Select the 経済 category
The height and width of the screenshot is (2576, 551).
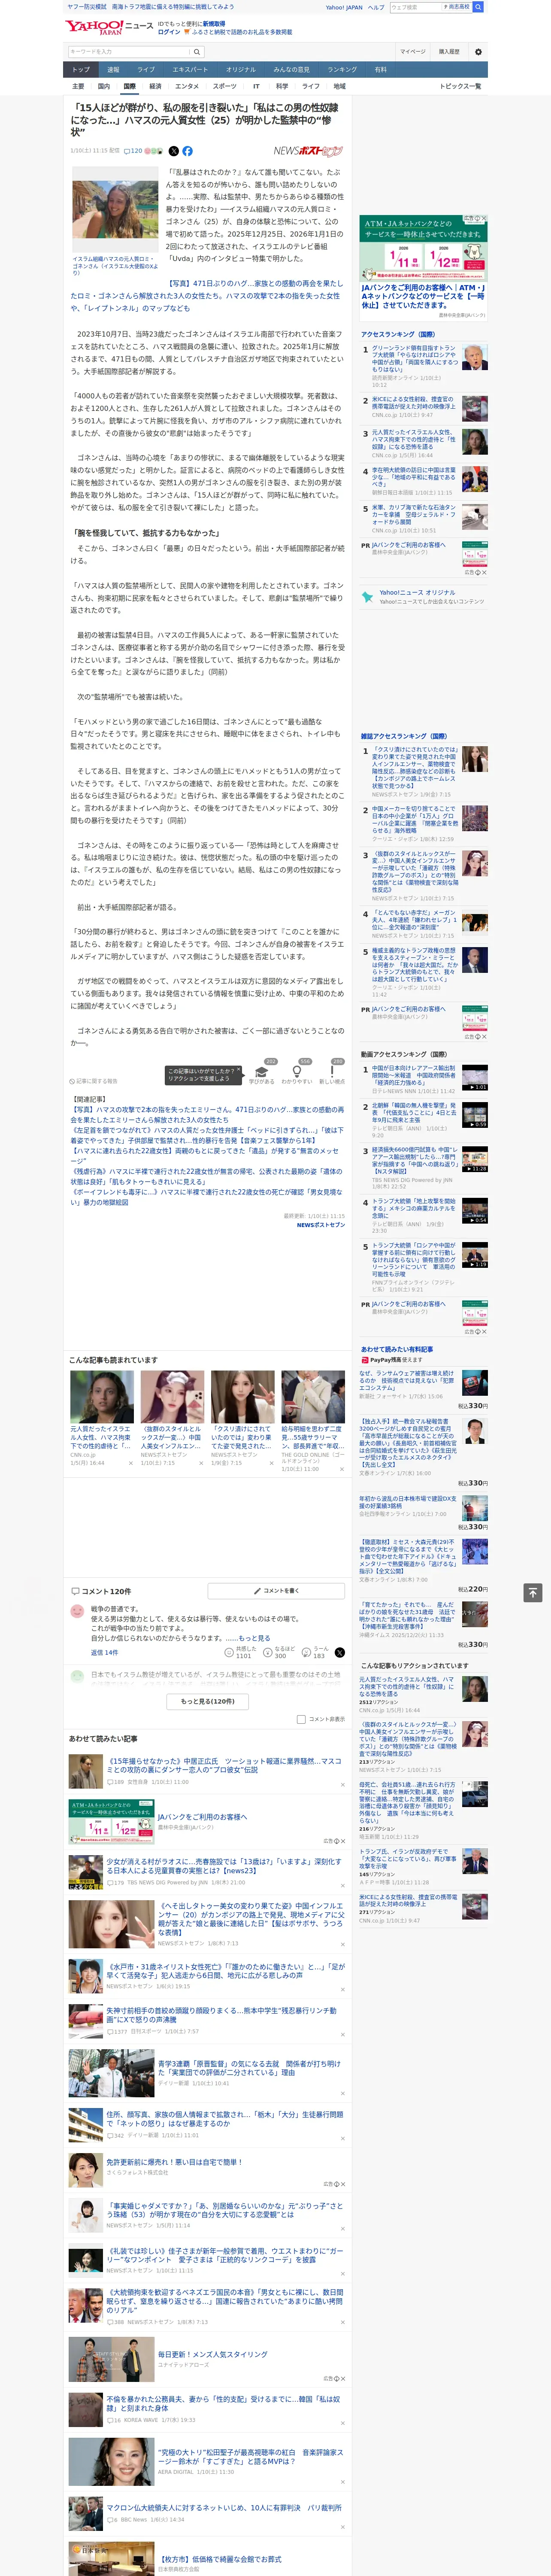click(155, 86)
